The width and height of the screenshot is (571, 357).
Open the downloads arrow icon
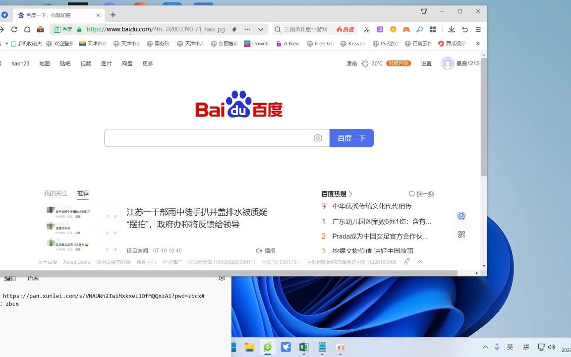(452, 30)
